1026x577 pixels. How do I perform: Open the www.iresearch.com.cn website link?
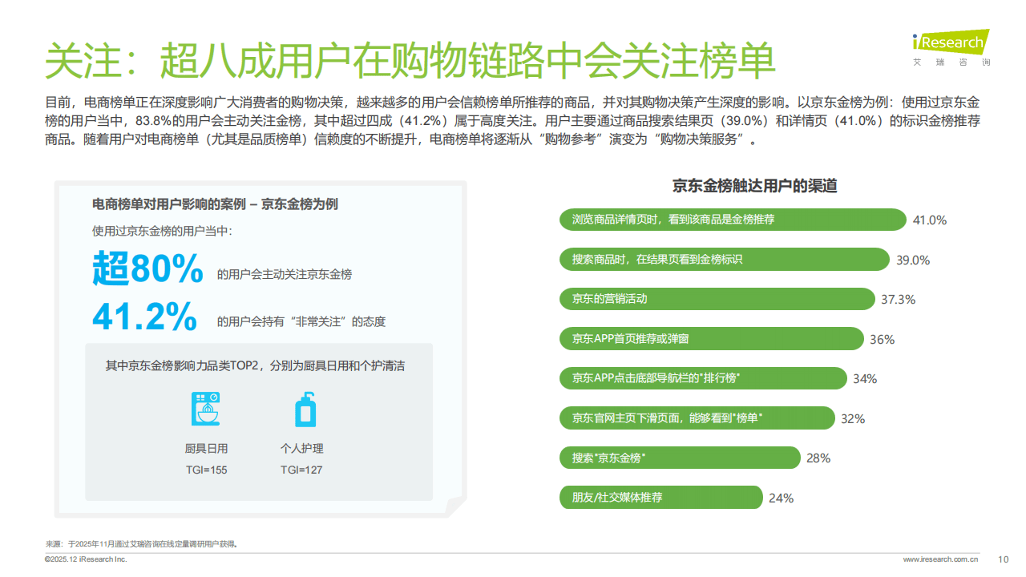(940, 559)
